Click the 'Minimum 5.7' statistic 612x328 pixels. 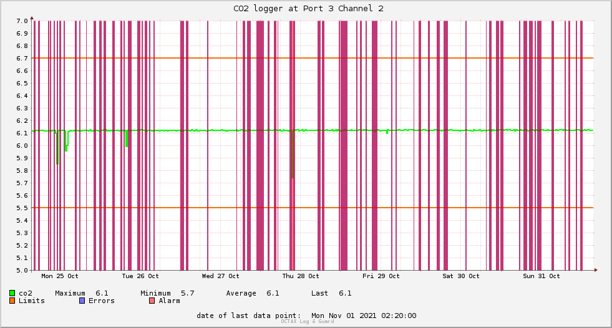point(167,293)
